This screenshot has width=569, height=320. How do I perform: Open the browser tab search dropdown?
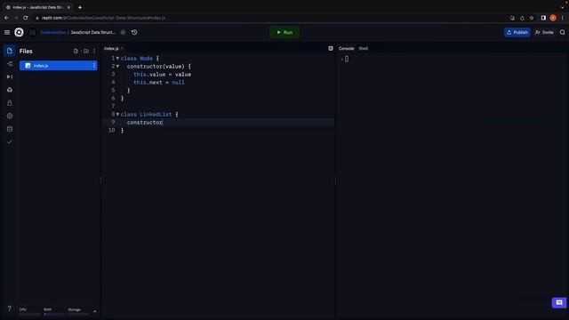point(562,7)
